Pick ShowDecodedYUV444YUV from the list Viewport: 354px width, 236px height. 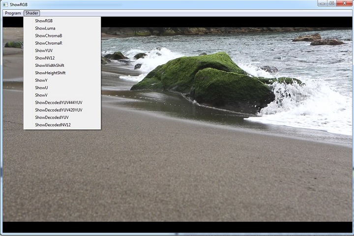[x=62, y=103]
